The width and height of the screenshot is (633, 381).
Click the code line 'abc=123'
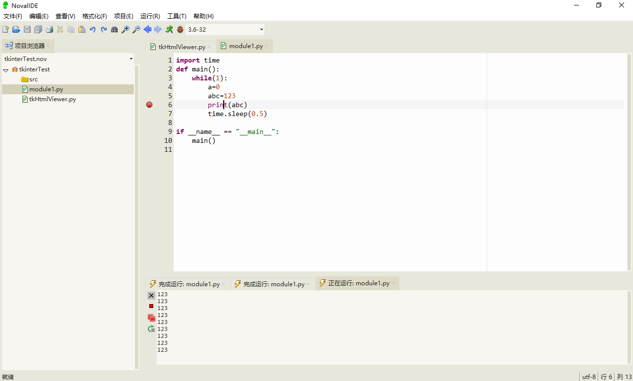[222, 96]
